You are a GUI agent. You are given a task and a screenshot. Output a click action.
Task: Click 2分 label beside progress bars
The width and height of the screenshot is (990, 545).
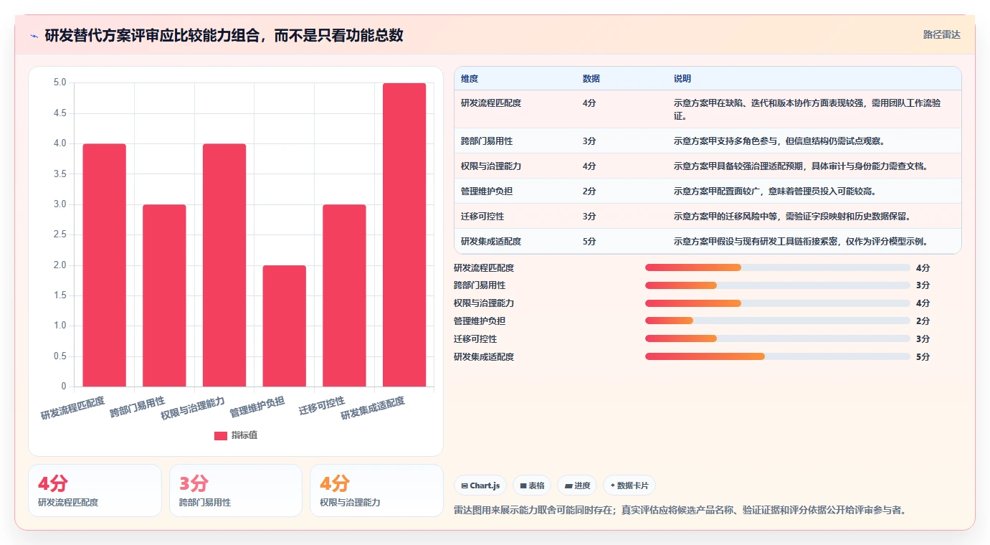click(x=923, y=321)
